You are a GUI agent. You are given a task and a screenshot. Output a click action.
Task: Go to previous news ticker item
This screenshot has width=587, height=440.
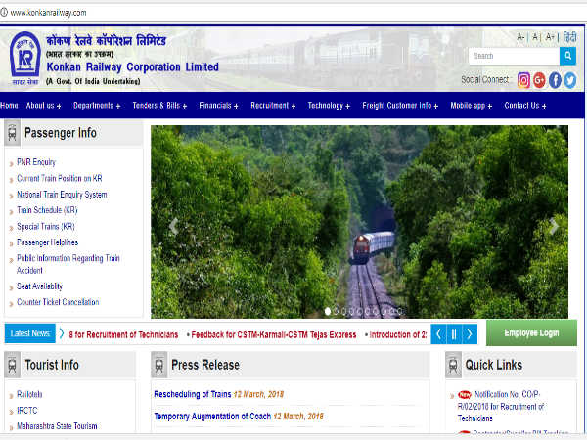click(438, 333)
